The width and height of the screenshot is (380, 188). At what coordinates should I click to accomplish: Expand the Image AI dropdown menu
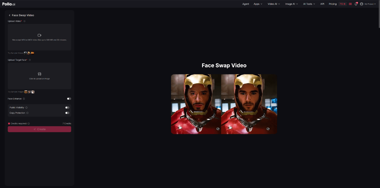point(291,4)
